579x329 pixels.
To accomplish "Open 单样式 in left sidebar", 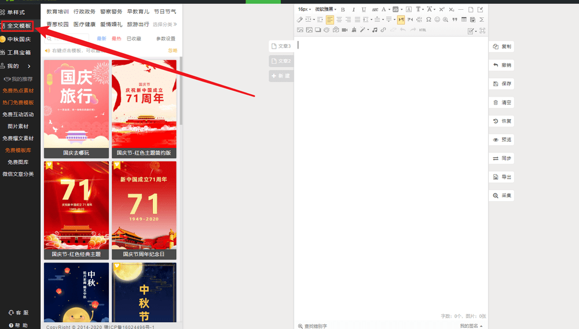I will click(16, 12).
